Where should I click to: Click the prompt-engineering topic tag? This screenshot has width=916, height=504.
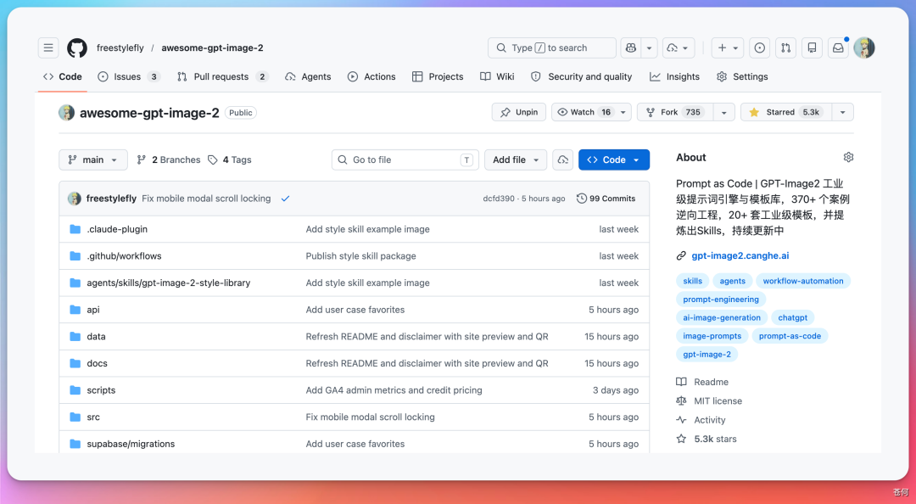(721, 300)
